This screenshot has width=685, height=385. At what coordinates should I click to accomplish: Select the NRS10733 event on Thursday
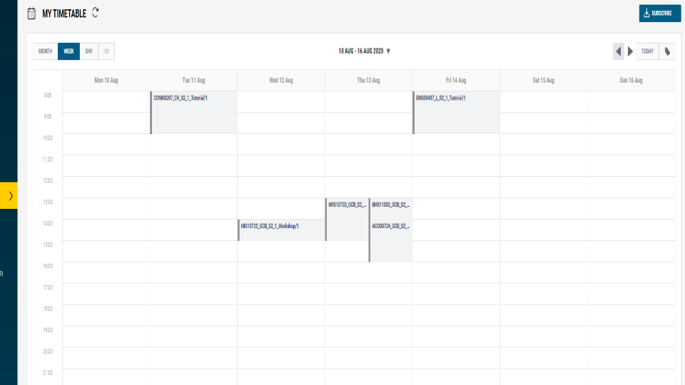[x=347, y=219]
